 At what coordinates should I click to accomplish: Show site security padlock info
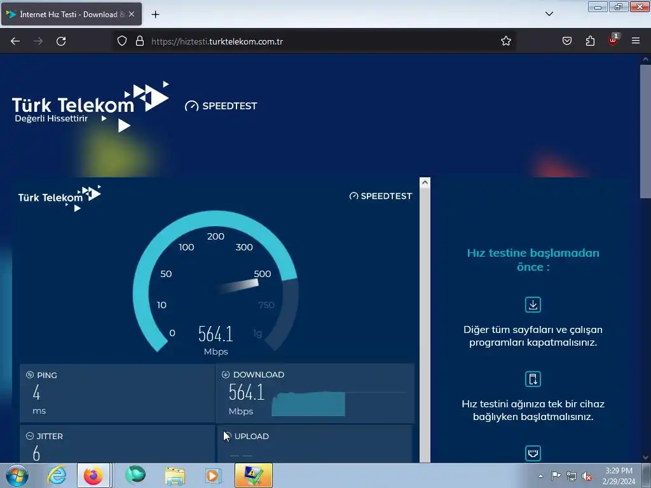click(140, 41)
